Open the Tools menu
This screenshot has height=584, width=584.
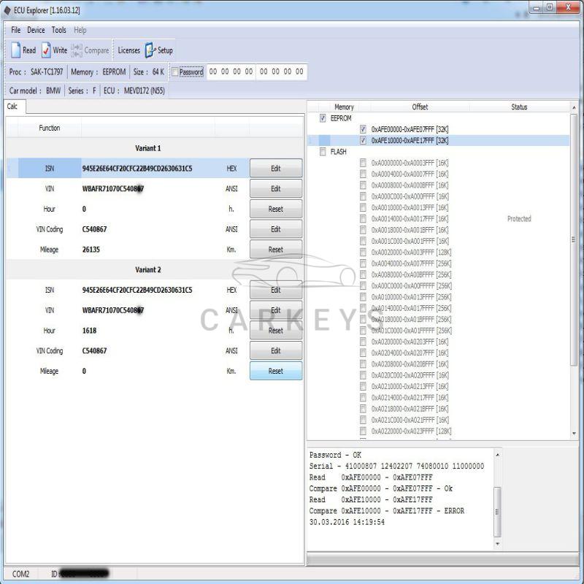pyautogui.click(x=59, y=30)
